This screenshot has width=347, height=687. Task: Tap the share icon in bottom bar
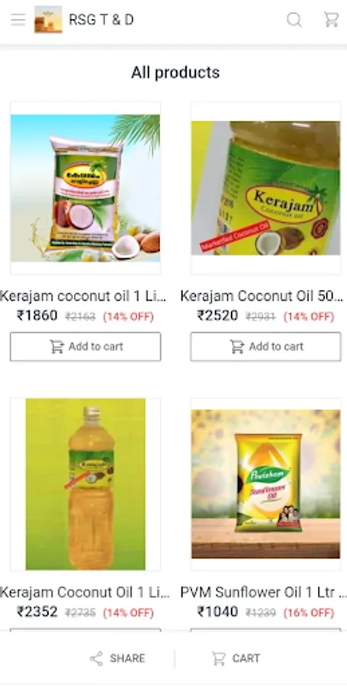click(x=96, y=658)
